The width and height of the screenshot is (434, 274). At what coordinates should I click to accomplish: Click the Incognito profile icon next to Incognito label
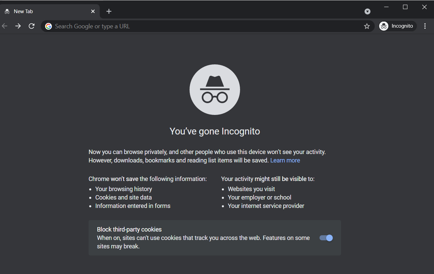pyautogui.click(x=383, y=26)
